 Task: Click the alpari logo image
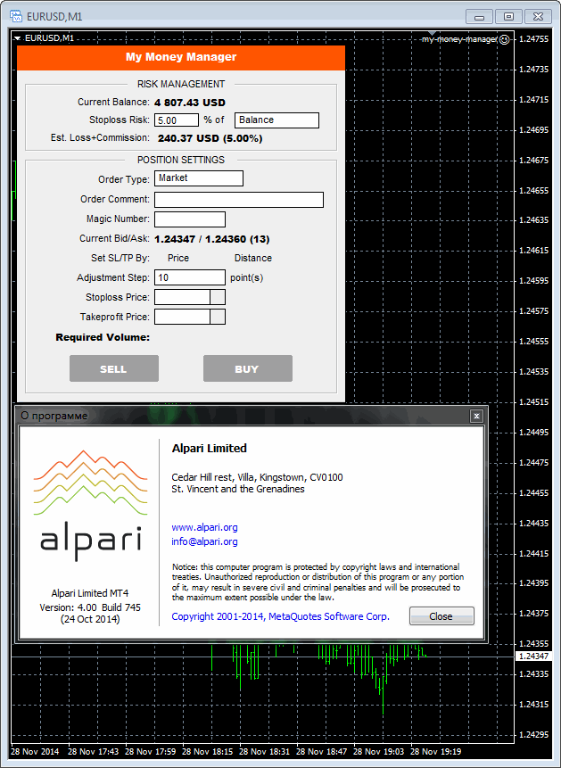91,505
